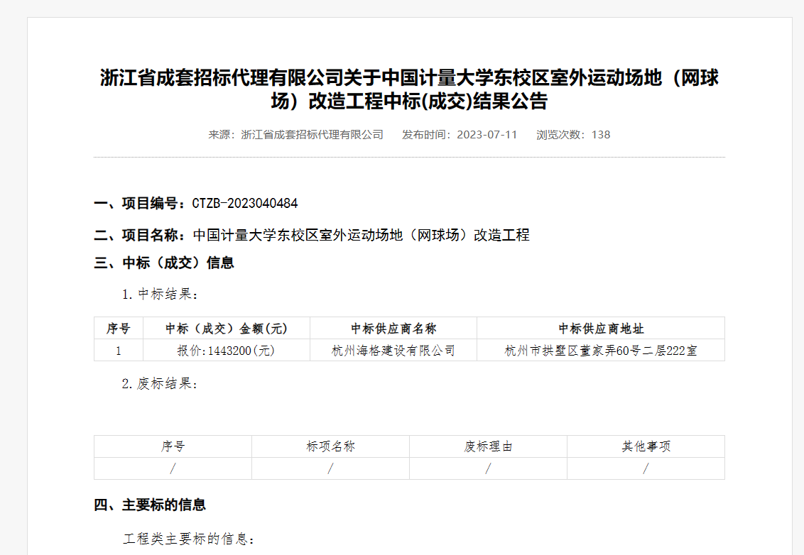Click view count 138
Image resolution: width=804 pixels, height=555 pixels.
601,135
